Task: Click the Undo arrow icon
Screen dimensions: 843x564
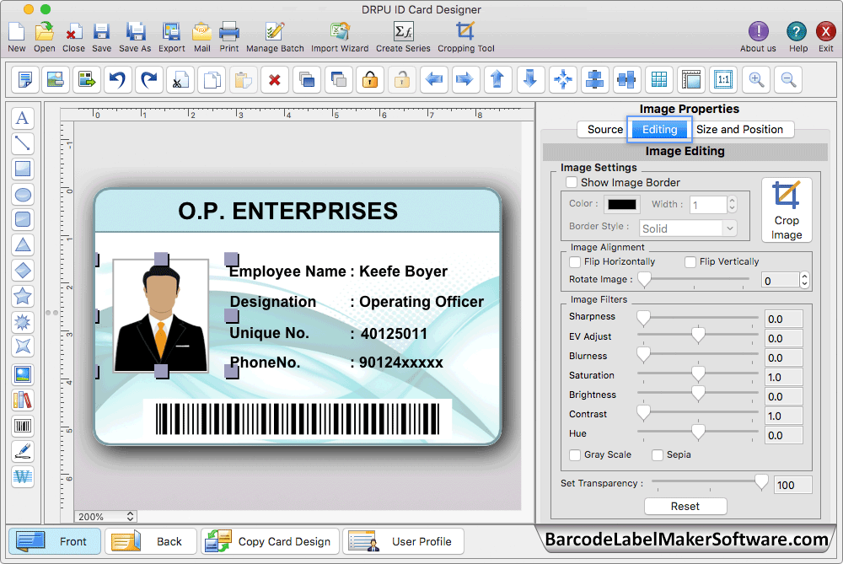Action: (117, 80)
